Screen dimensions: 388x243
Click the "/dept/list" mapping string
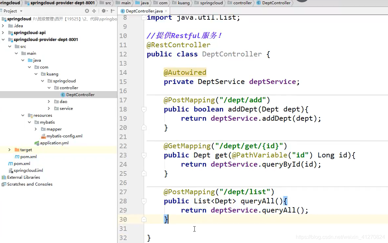[x=245, y=192]
